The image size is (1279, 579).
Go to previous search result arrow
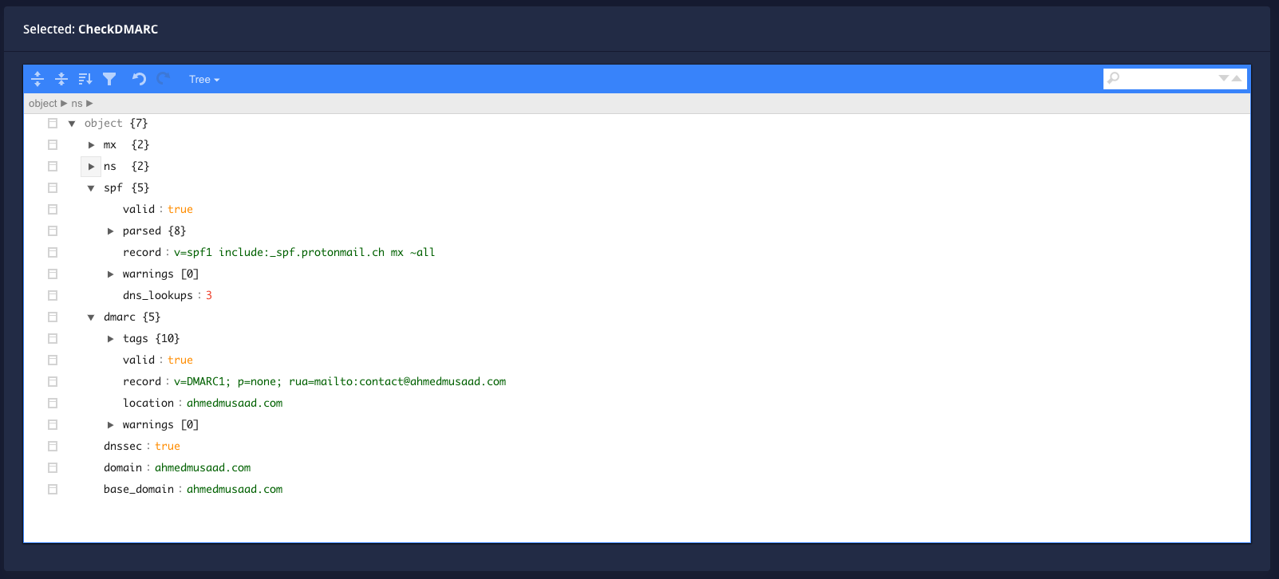[1237, 78]
